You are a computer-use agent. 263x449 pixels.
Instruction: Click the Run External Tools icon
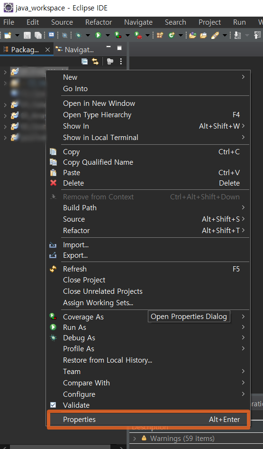tap(138, 35)
